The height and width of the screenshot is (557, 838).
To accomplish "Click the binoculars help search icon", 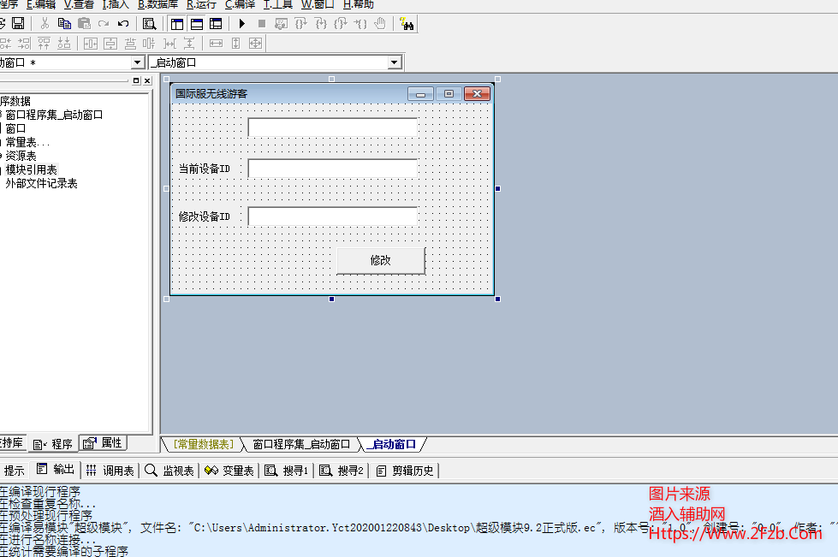I will [x=407, y=24].
